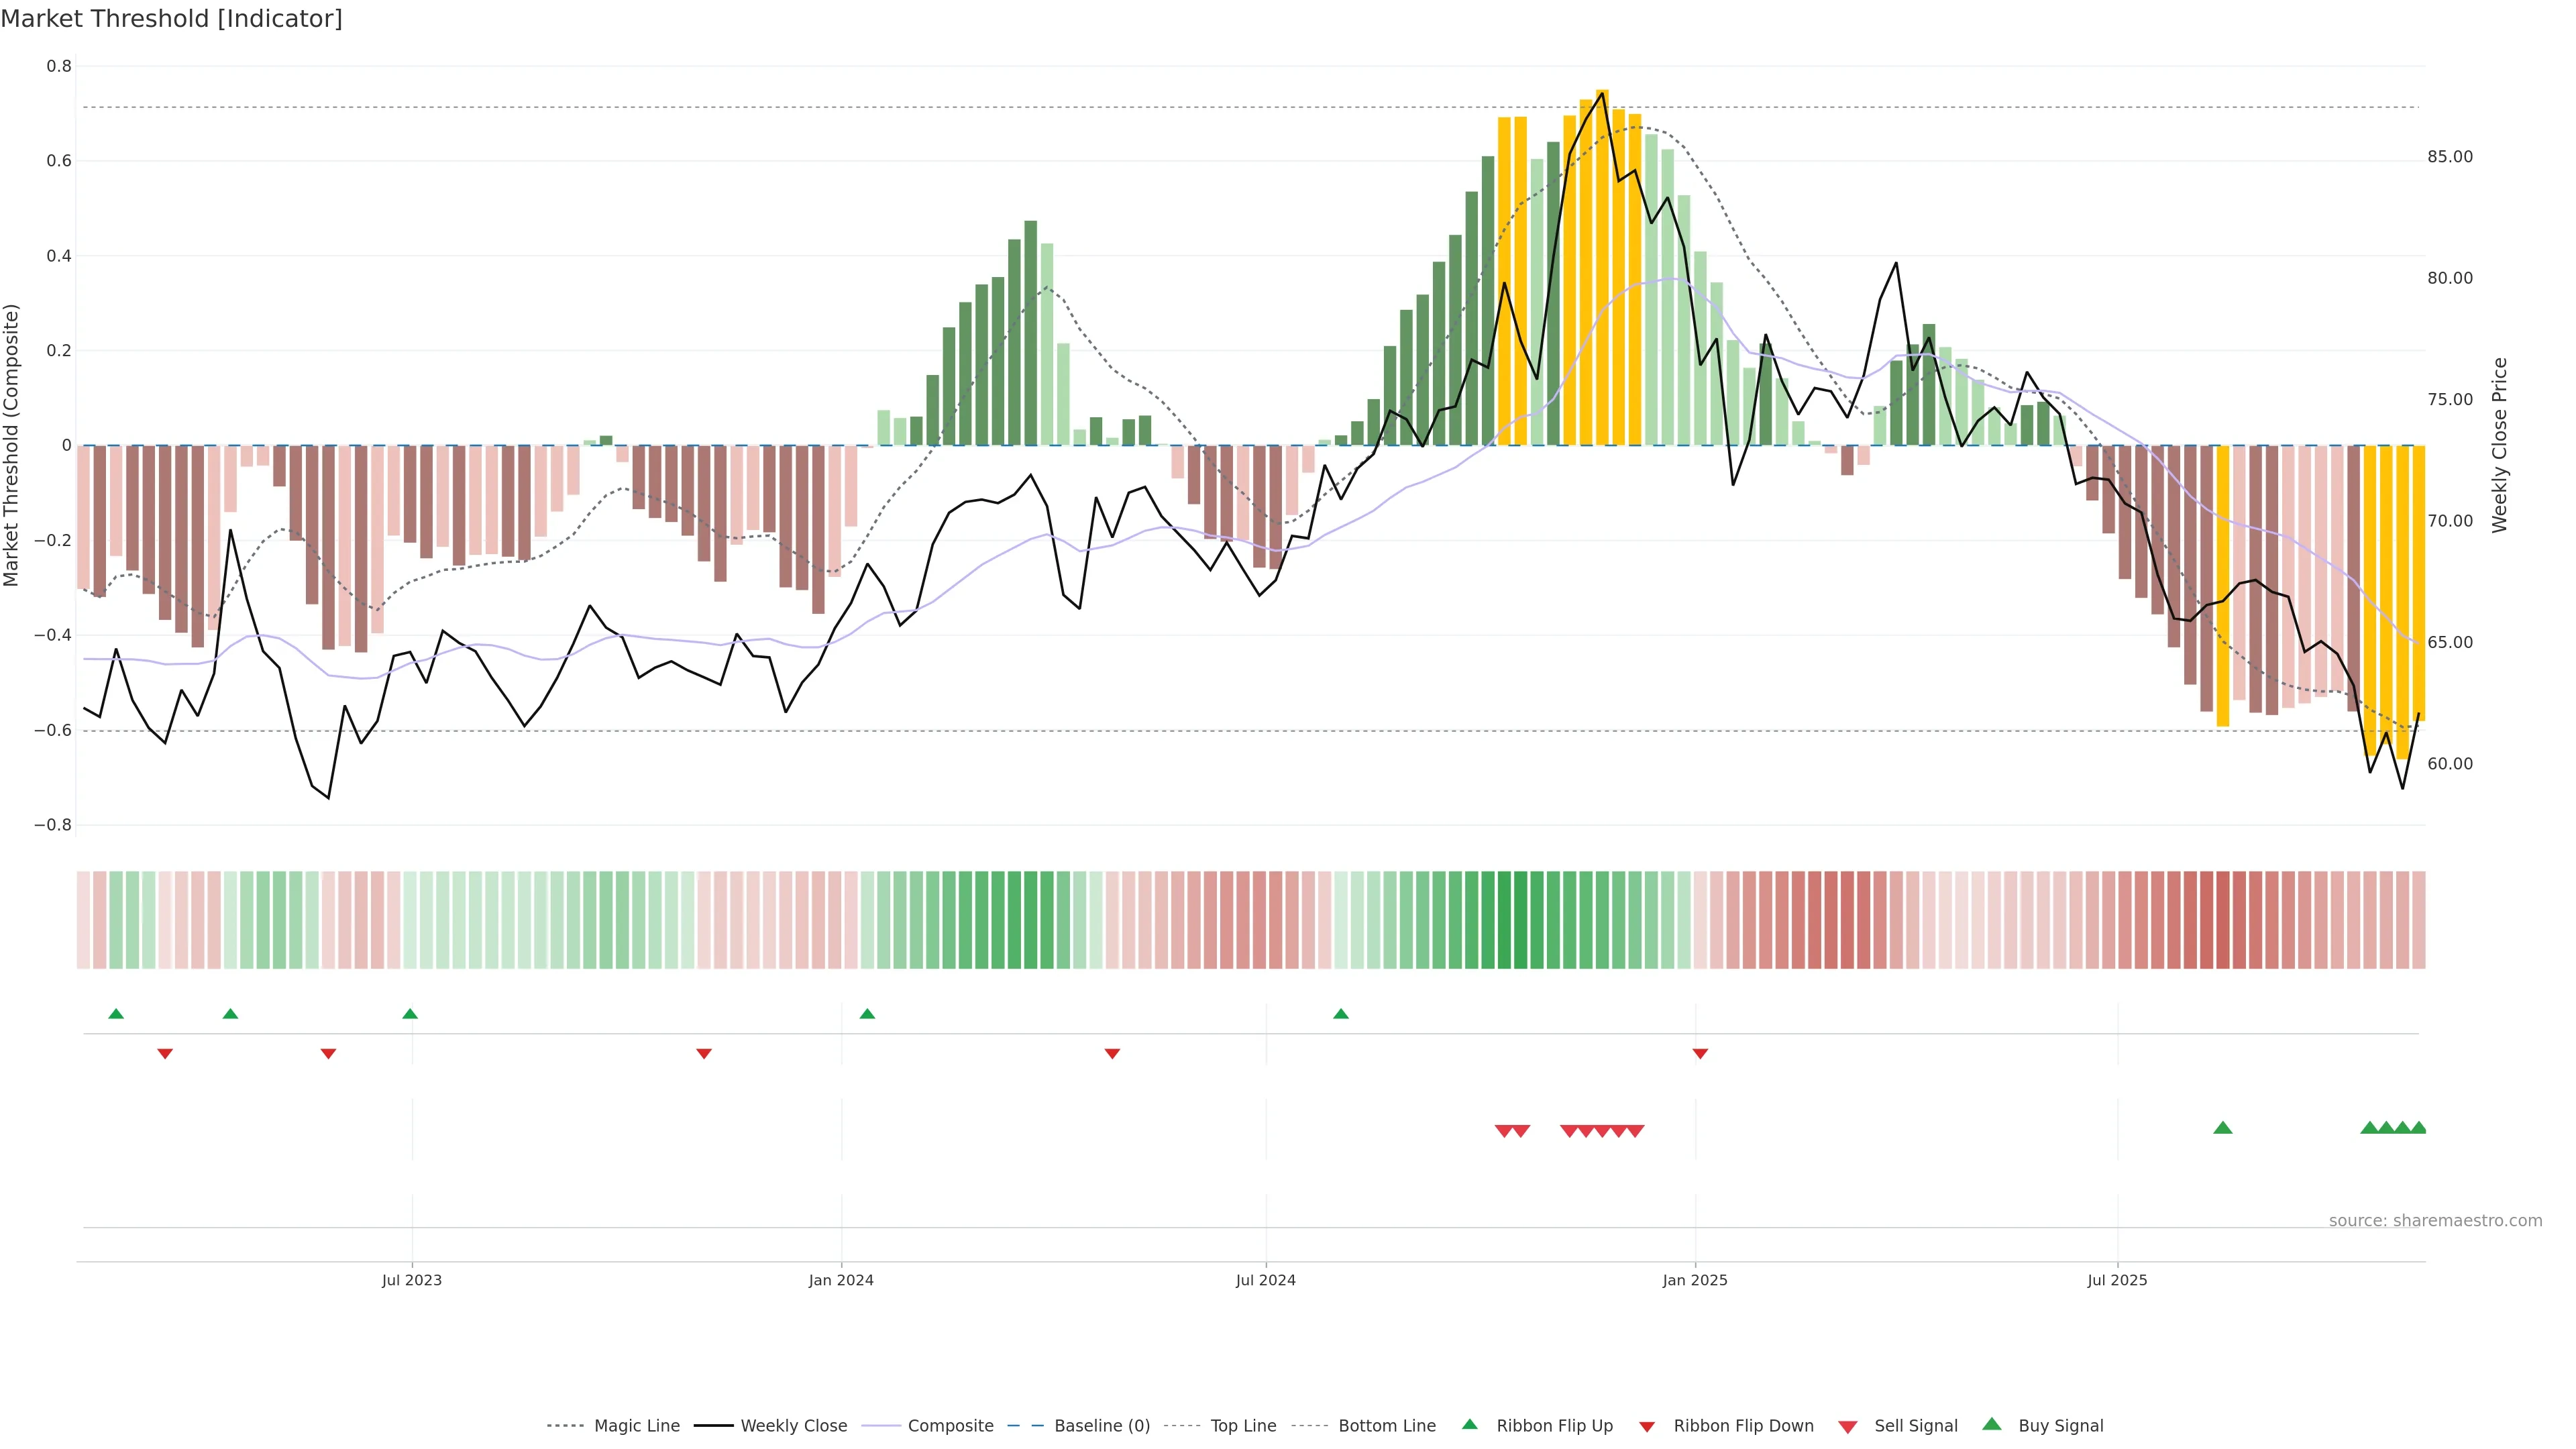Click the last buy signal triangle
Screen dimensions: 2576x1449
(2418, 1128)
